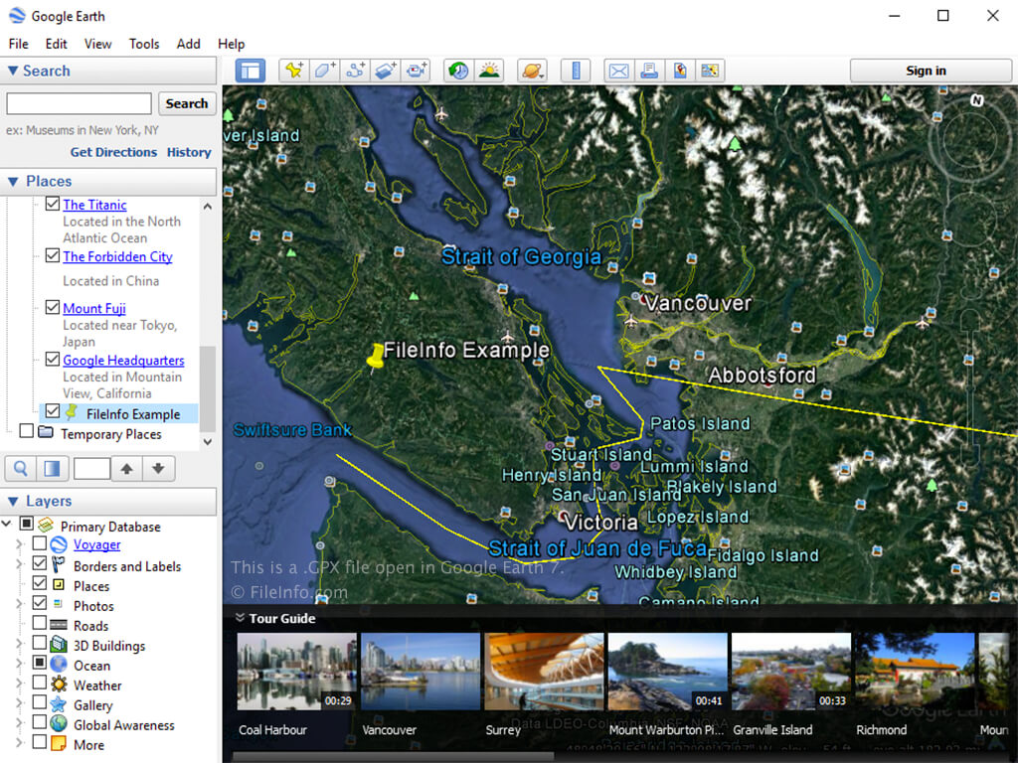
Task: Collapse the Places panel triangle
Action: (12, 182)
